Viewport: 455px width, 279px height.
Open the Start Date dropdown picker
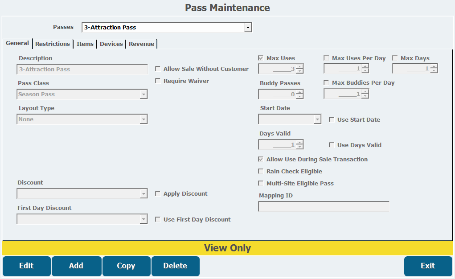pos(317,119)
